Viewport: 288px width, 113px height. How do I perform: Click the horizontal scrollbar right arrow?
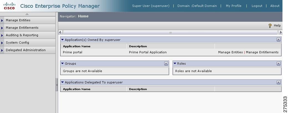280,32
